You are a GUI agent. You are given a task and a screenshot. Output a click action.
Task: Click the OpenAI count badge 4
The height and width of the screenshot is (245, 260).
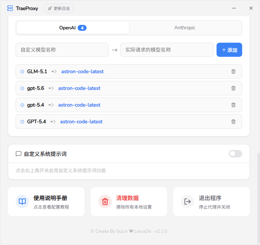click(x=82, y=28)
